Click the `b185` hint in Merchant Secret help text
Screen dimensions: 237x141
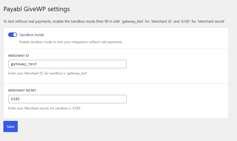(x=76, y=108)
